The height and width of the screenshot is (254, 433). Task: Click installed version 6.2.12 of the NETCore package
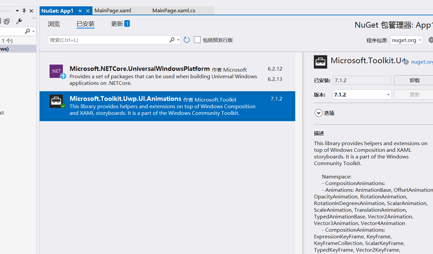pos(275,69)
